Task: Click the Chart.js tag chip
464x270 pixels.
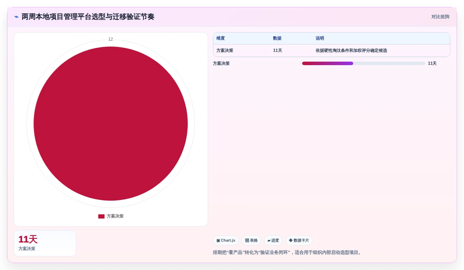Action: 226,241
